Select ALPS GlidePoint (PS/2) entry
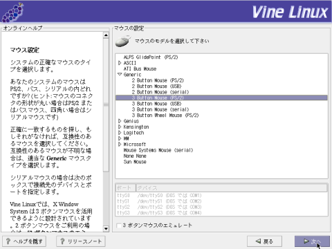Viewport: 332px width, 249px height. 151,57
